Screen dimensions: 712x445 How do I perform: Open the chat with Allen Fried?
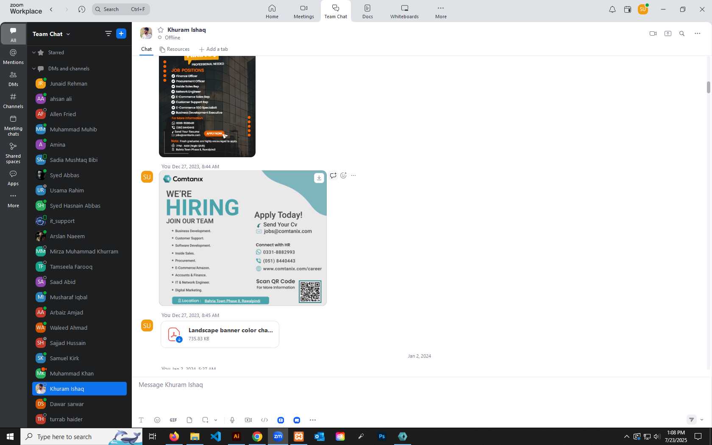(x=79, y=114)
